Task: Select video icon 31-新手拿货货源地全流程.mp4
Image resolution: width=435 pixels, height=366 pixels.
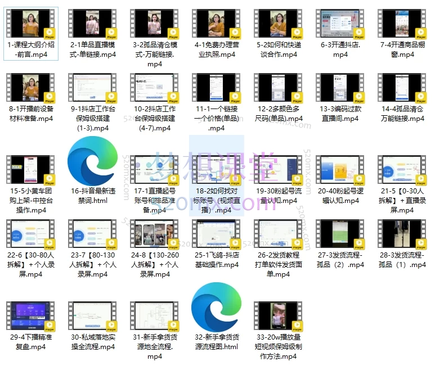Action: click(x=154, y=316)
